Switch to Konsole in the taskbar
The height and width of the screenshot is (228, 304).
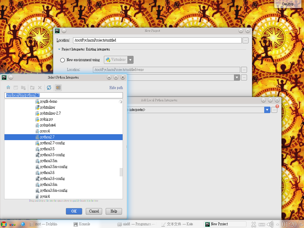[82, 224]
